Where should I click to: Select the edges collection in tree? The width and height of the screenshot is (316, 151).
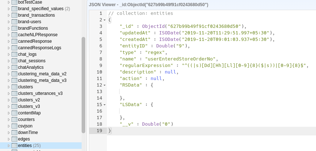(x=24, y=139)
